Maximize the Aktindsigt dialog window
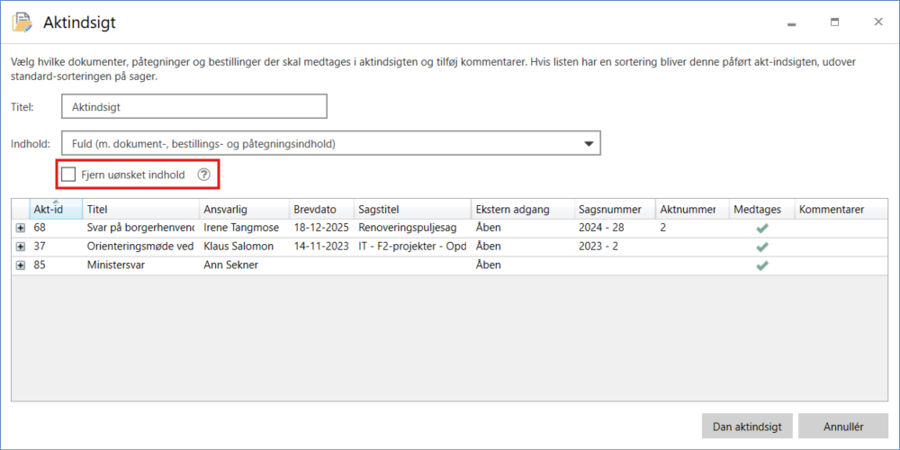900x450 pixels. (x=834, y=22)
